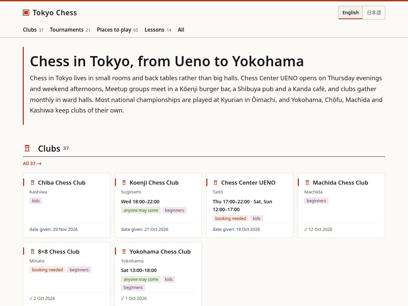The height and width of the screenshot is (306, 408).
Task: Click rook icon on Koenji Chess Club card
Action: pos(124,183)
